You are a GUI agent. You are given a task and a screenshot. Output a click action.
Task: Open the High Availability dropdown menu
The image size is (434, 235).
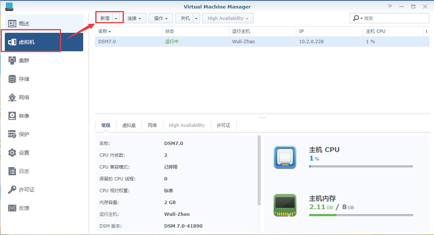(x=227, y=18)
